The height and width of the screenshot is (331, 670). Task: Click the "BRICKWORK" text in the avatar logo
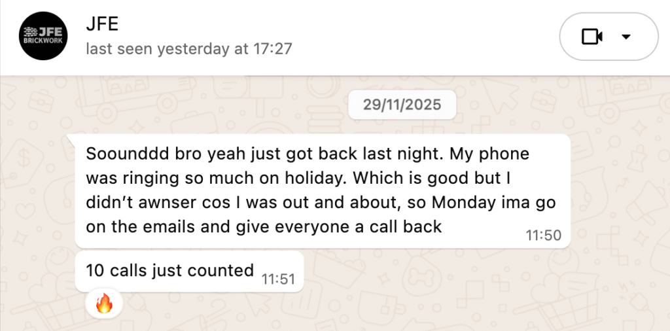43,41
